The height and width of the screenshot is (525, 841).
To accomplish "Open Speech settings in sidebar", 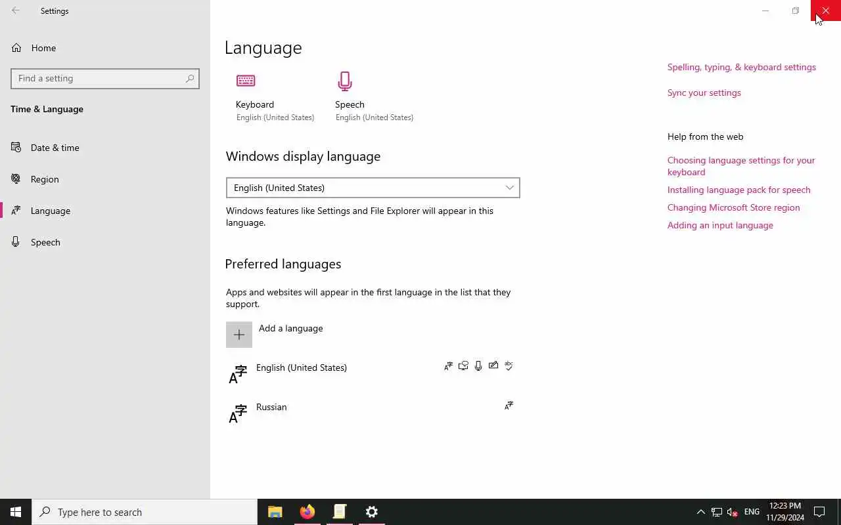I will coord(105,242).
